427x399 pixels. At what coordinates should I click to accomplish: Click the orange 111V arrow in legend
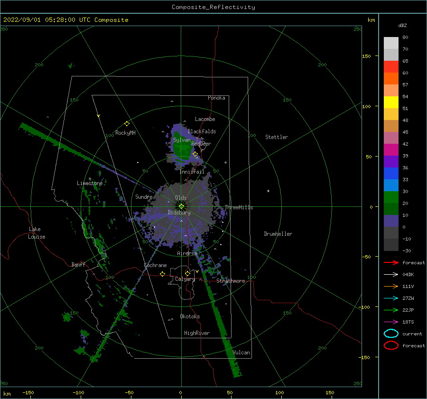pos(391,286)
